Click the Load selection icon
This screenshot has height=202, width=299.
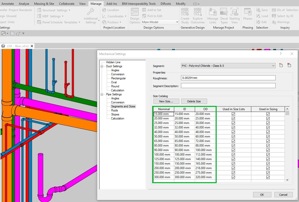[x=258, y=16]
